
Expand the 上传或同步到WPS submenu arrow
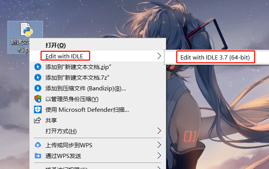(x=159, y=145)
